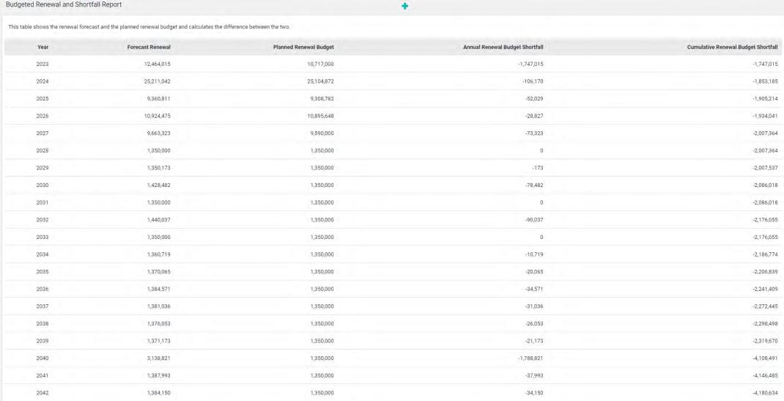Click annual shortfall value -106,170
This screenshot has height=401, width=784.
[x=533, y=81]
